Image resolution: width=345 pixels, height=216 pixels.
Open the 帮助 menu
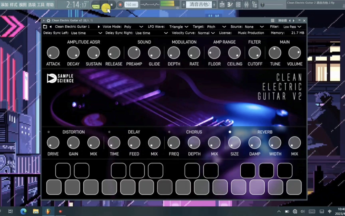[50, 5]
